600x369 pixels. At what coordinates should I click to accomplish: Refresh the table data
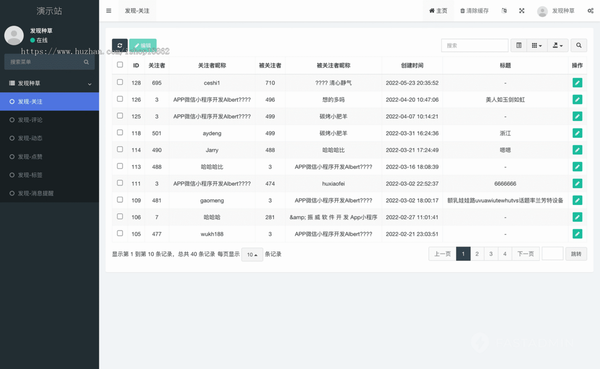pos(119,45)
